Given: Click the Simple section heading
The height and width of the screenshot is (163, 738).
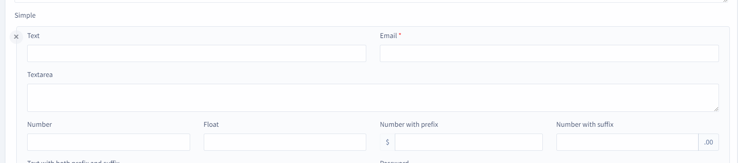Looking at the screenshot, I should point(25,15).
